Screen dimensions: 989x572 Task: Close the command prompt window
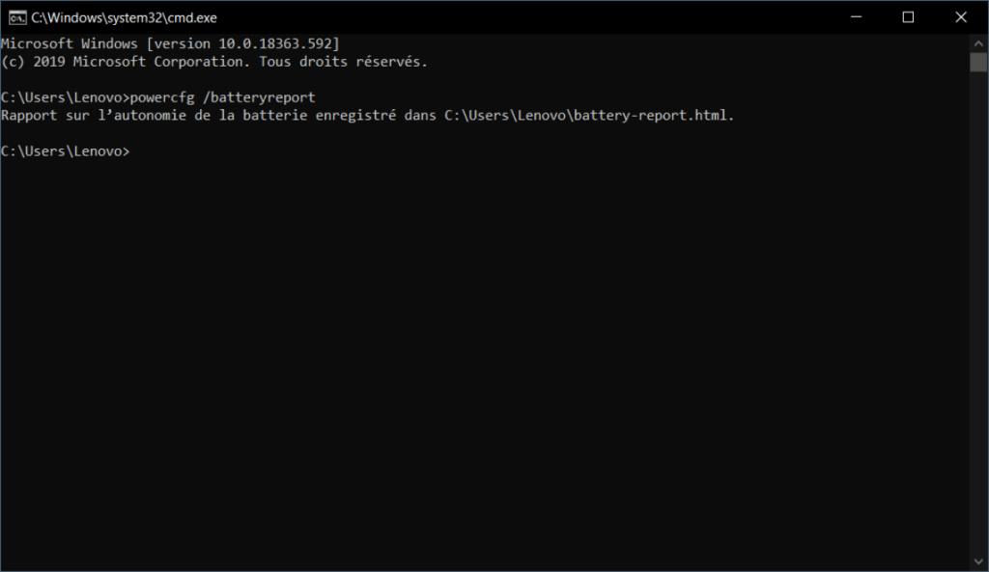(960, 17)
